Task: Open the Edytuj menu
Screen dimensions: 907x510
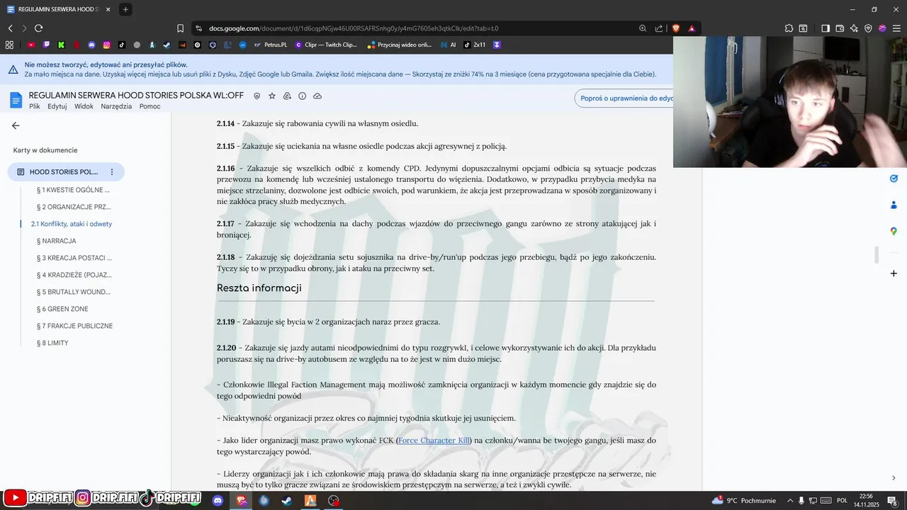Action: (x=57, y=106)
